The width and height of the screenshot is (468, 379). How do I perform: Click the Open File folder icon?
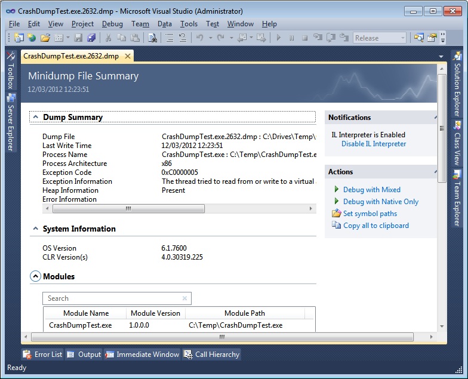click(x=45, y=38)
